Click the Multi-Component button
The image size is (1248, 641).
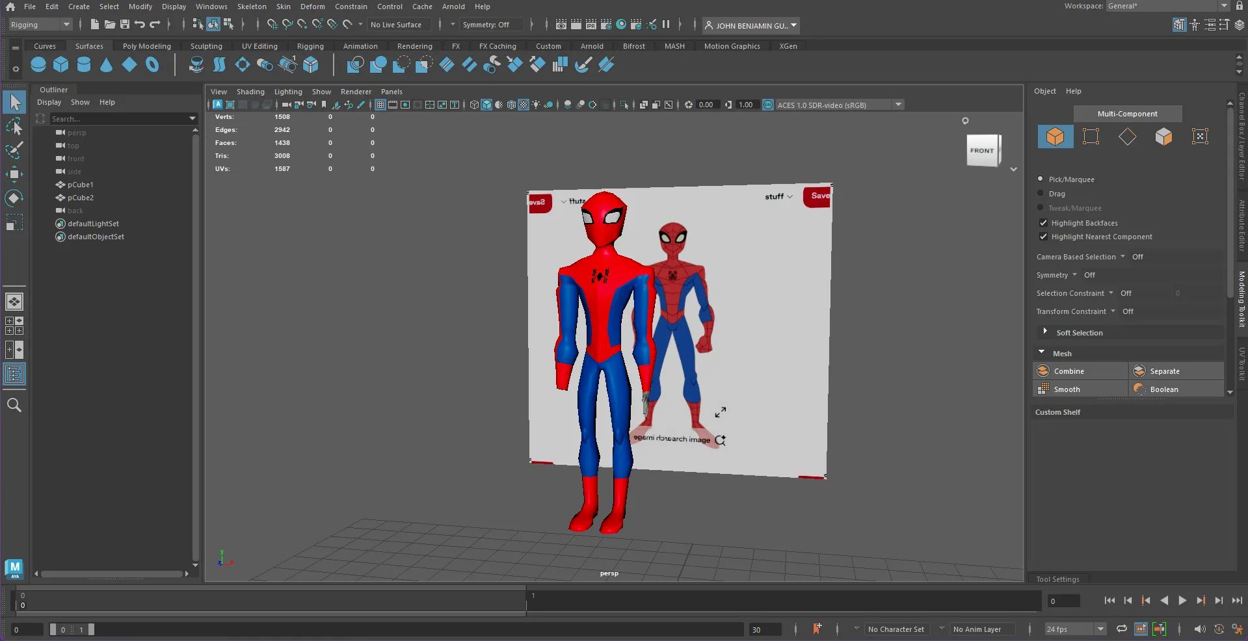(x=1128, y=114)
